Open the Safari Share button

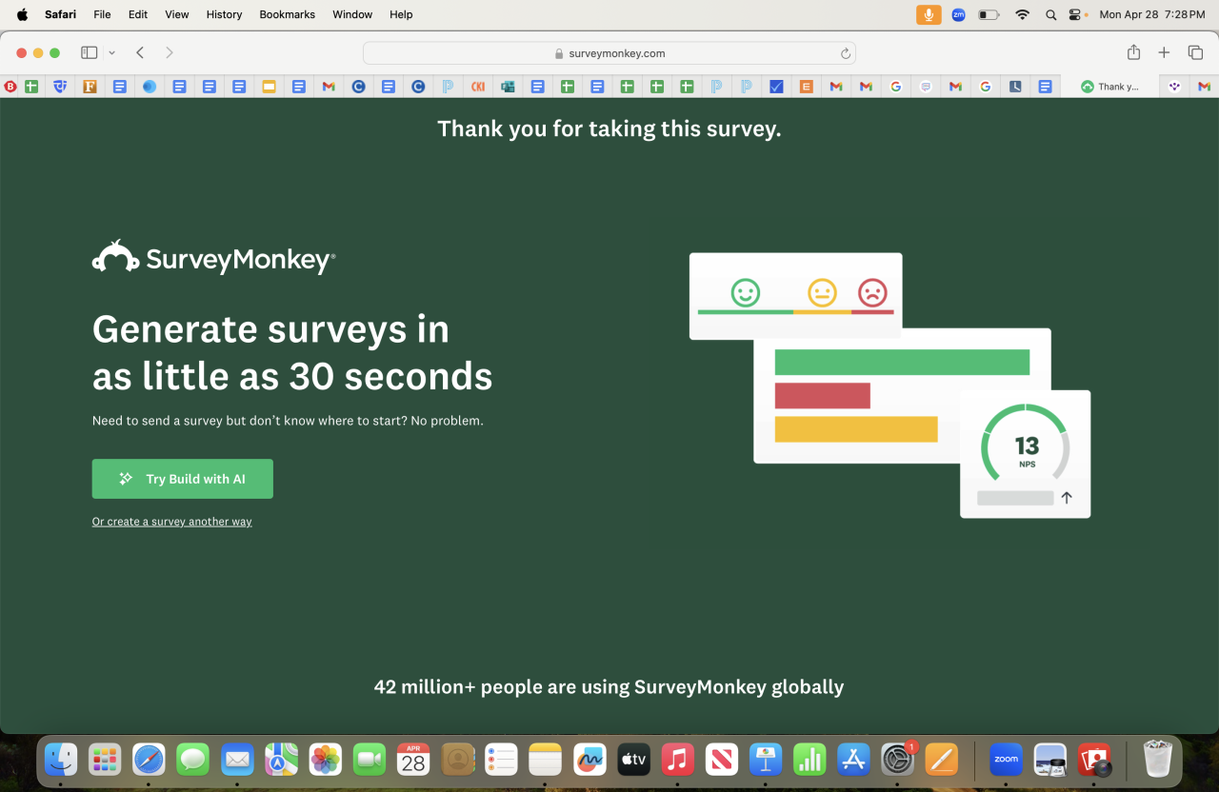tap(1133, 53)
